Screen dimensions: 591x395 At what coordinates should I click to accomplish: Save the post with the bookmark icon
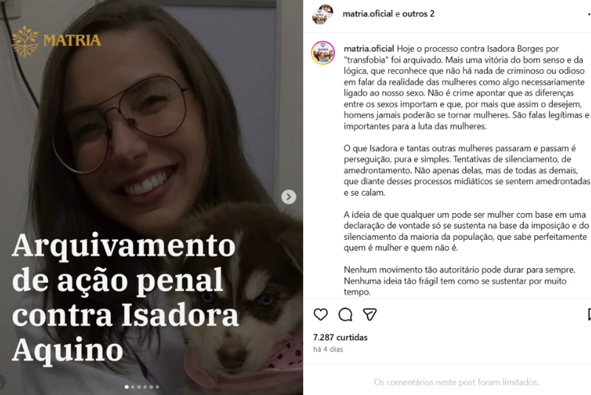click(589, 315)
